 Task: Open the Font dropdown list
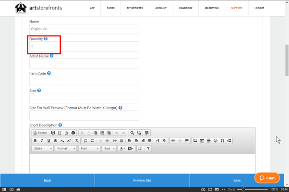point(90,149)
